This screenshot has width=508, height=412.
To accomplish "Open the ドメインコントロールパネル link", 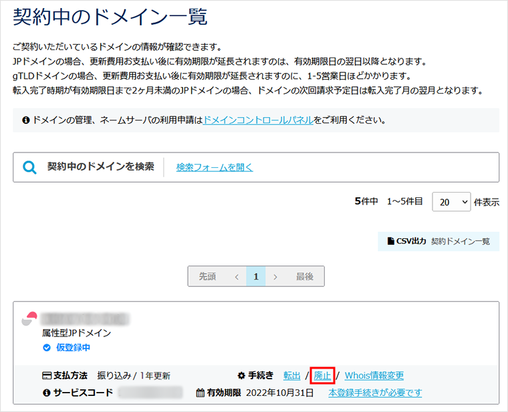I will coord(257,121).
